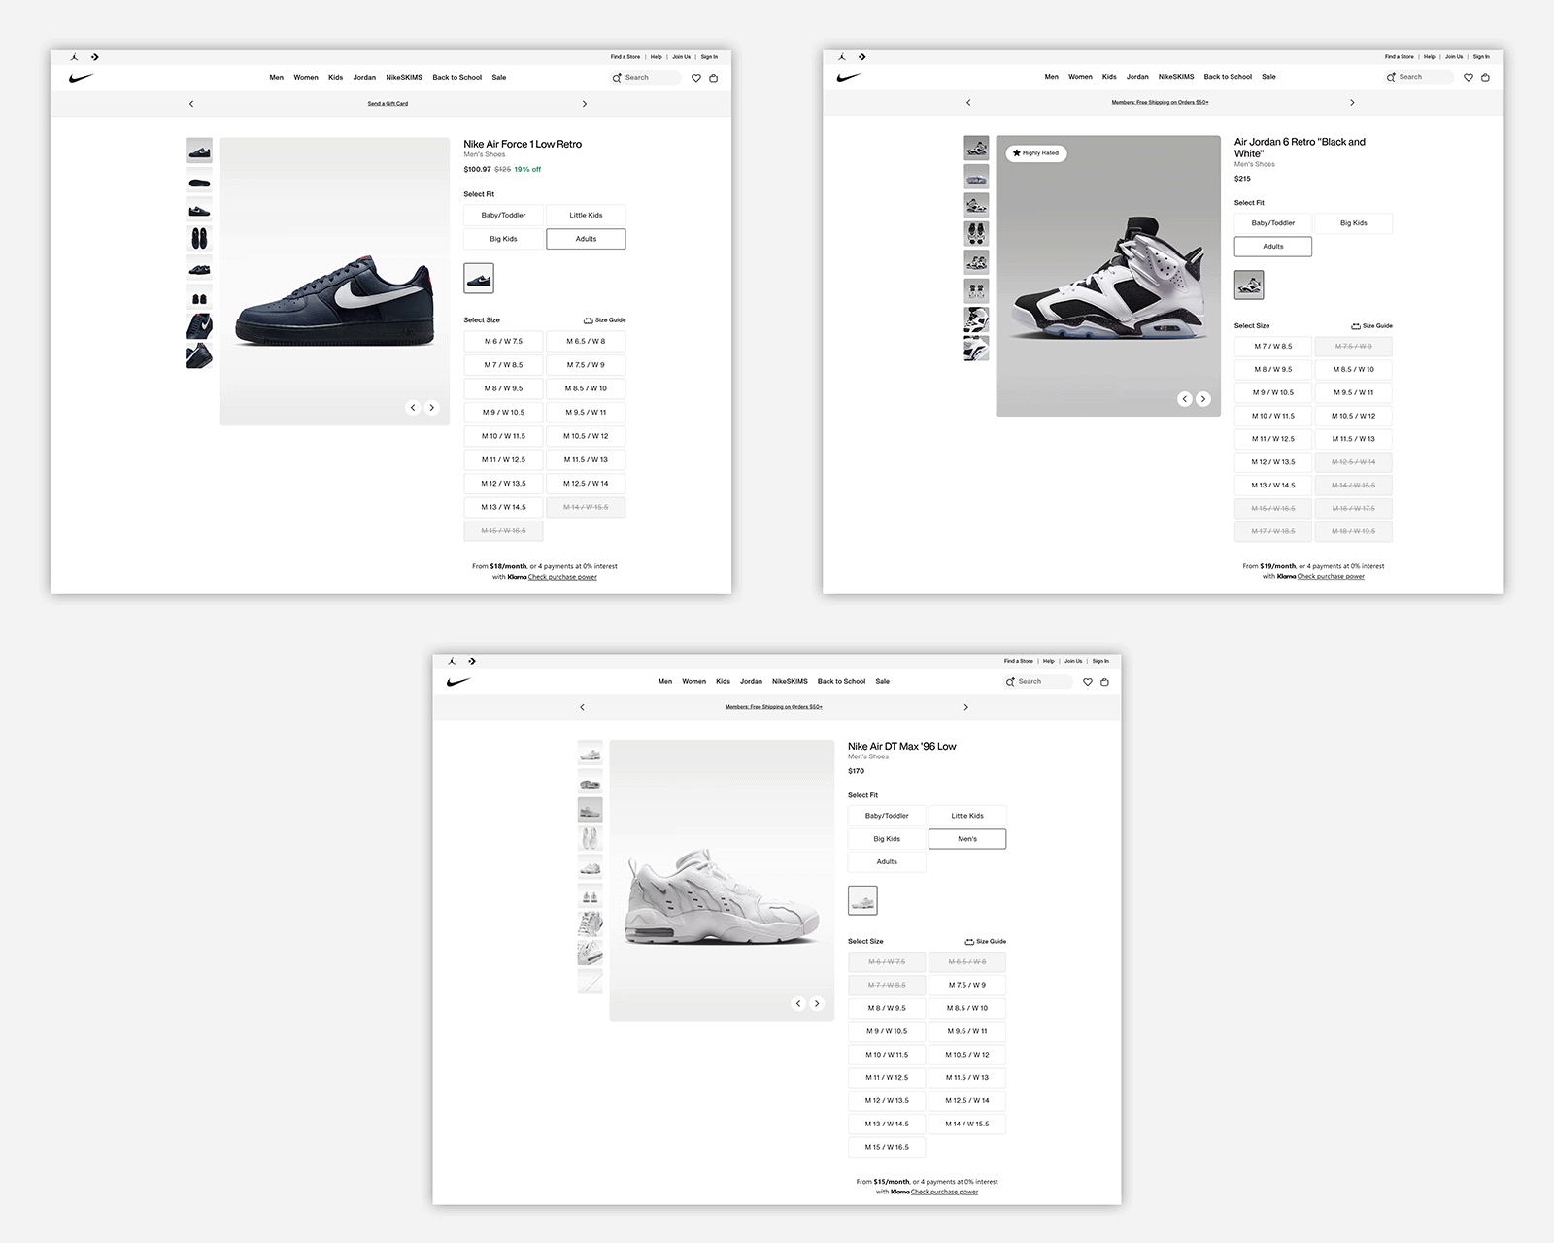The height and width of the screenshot is (1243, 1554).
Task: Go to previous promo banner on Jordan 6 page
Action: point(968,103)
